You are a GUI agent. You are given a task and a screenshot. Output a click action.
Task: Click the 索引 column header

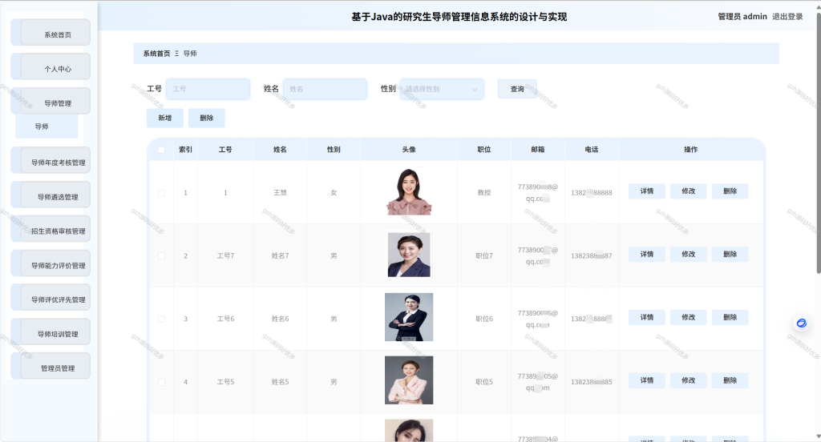pyautogui.click(x=185, y=150)
